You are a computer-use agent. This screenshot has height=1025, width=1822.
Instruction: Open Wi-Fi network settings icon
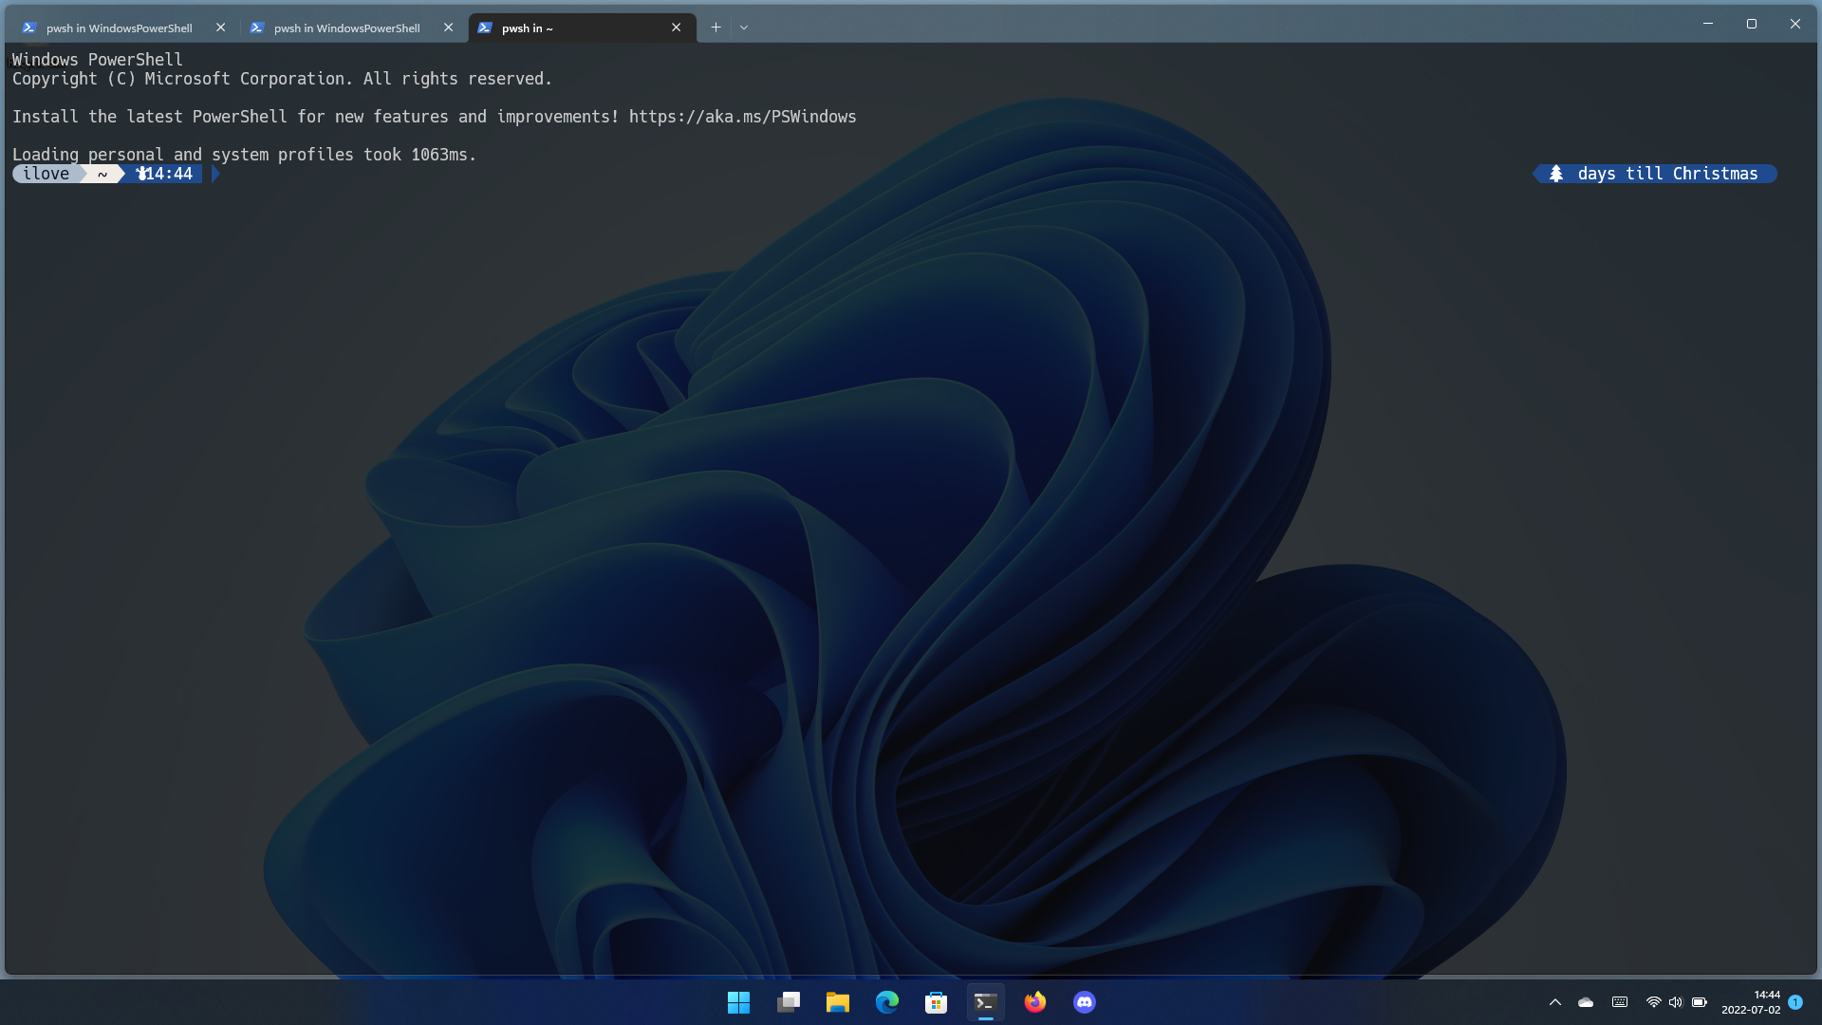(1653, 1002)
